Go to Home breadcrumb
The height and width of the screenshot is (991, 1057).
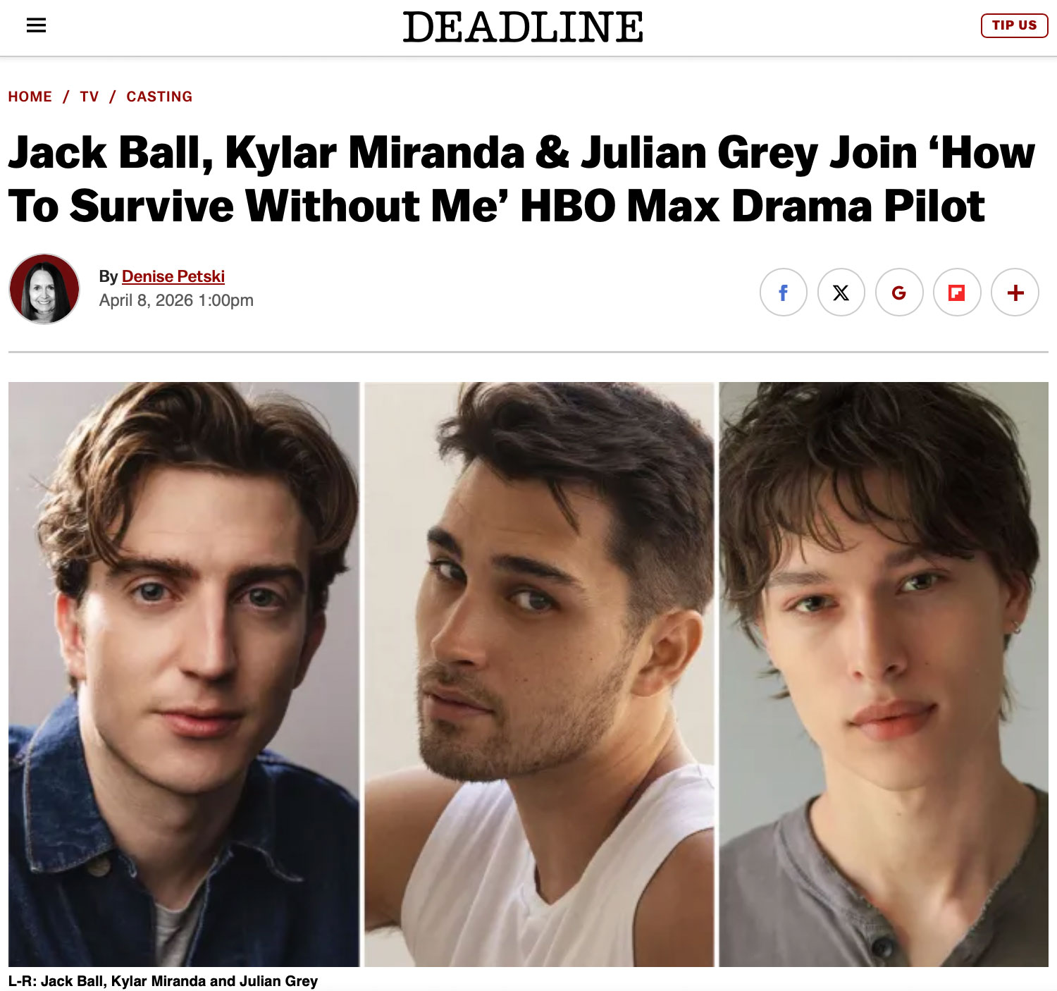(30, 97)
